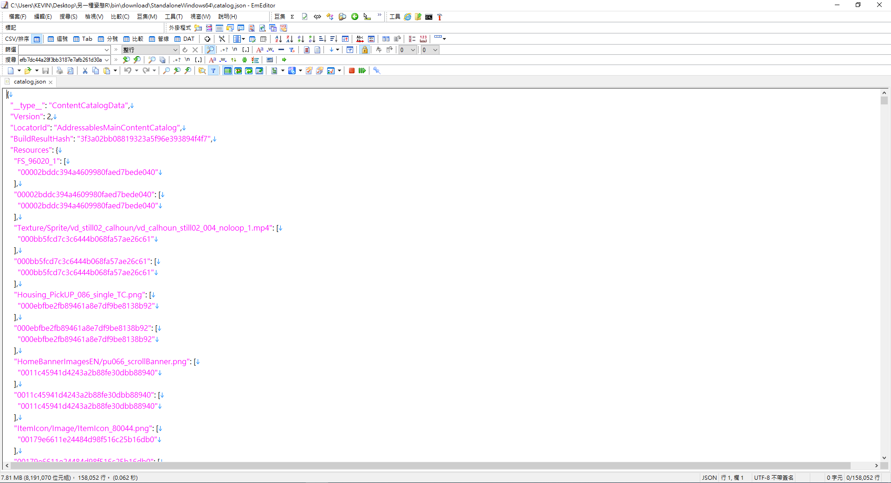Toggle match case Aa in search bar
This screenshot has height=483, width=891.
pyautogui.click(x=212, y=60)
